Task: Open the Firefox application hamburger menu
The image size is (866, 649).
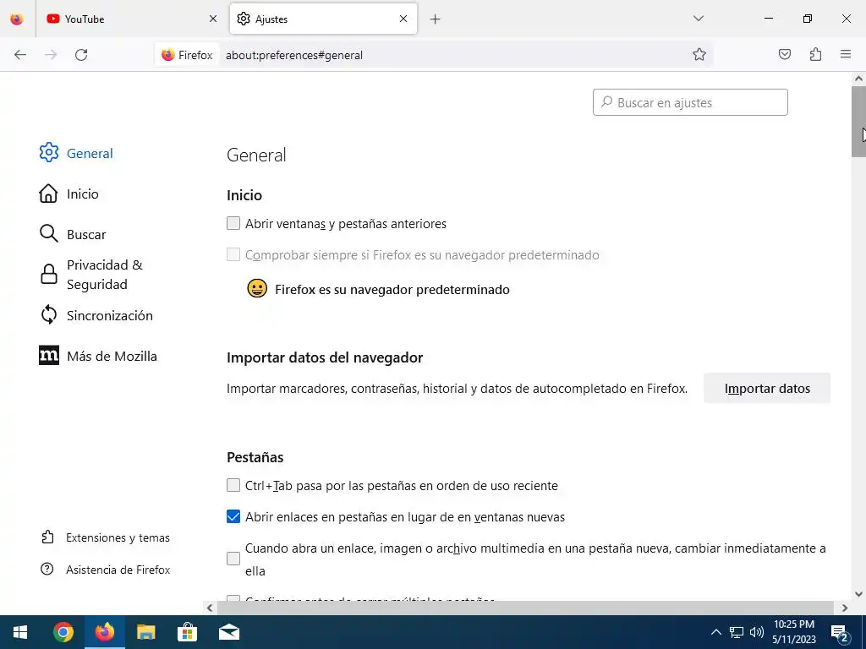Action: pyautogui.click(x=846, y=54)
